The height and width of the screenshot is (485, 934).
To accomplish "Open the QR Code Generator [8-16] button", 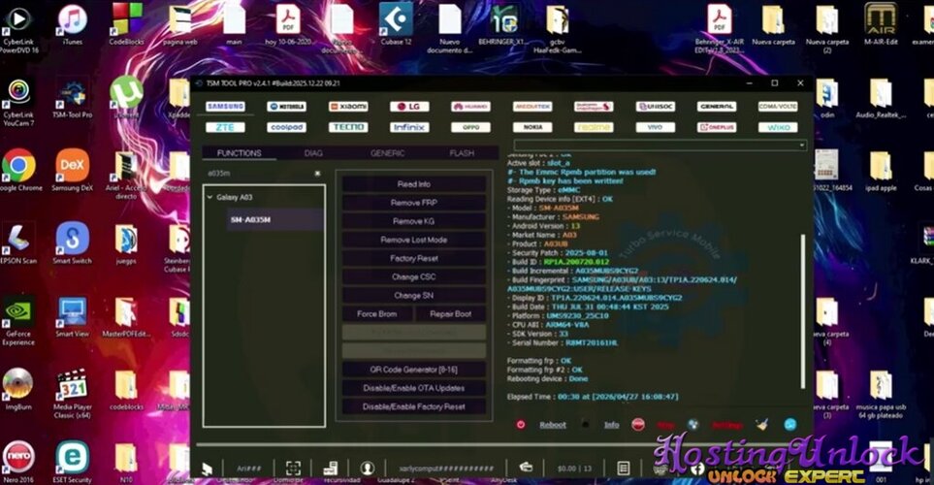I will pyautogui.click(x=414, y=370).
